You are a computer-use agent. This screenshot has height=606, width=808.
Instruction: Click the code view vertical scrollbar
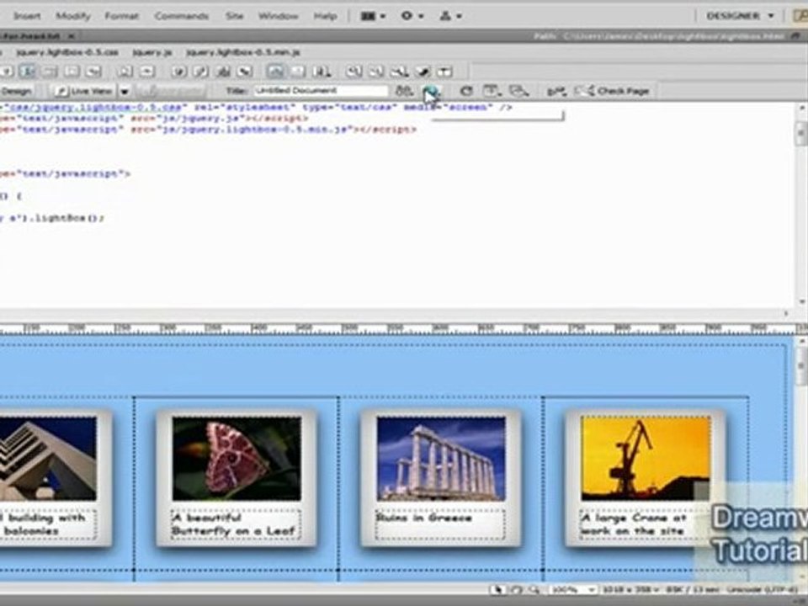[801, 204]
